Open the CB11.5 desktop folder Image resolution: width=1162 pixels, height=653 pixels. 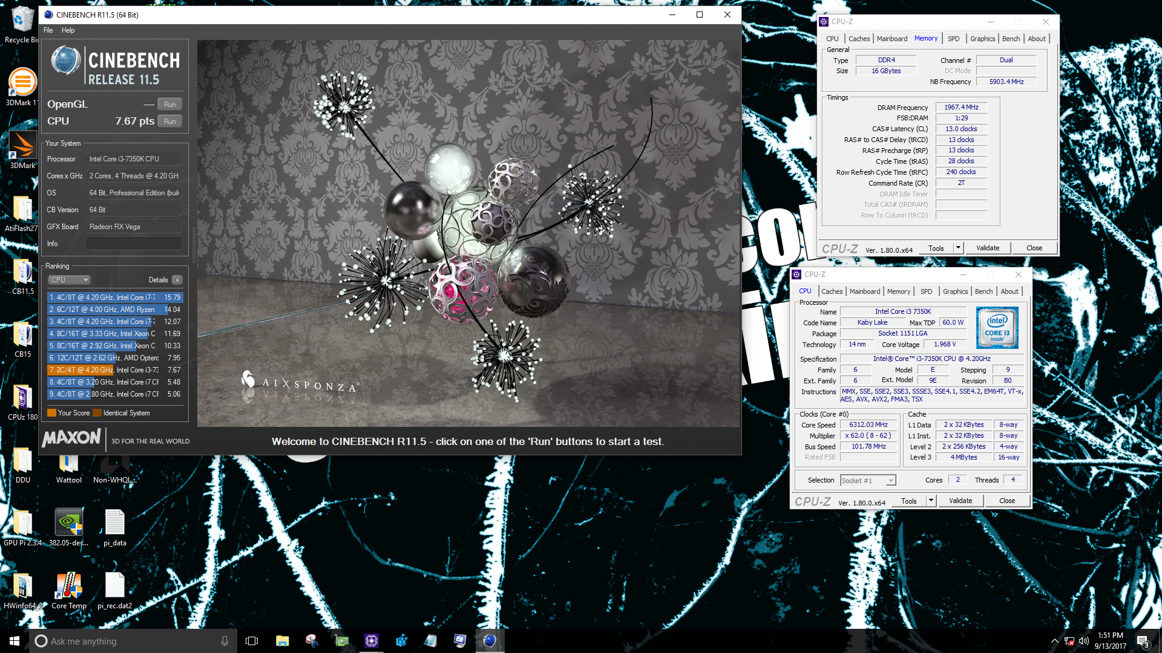(x=22, y=276)
